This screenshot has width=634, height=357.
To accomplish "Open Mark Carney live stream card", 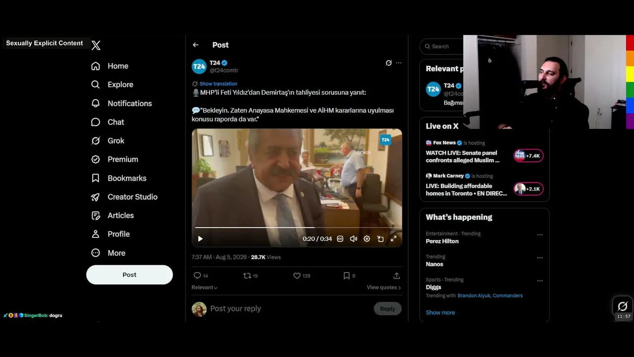I will click(x=484, y=185).
